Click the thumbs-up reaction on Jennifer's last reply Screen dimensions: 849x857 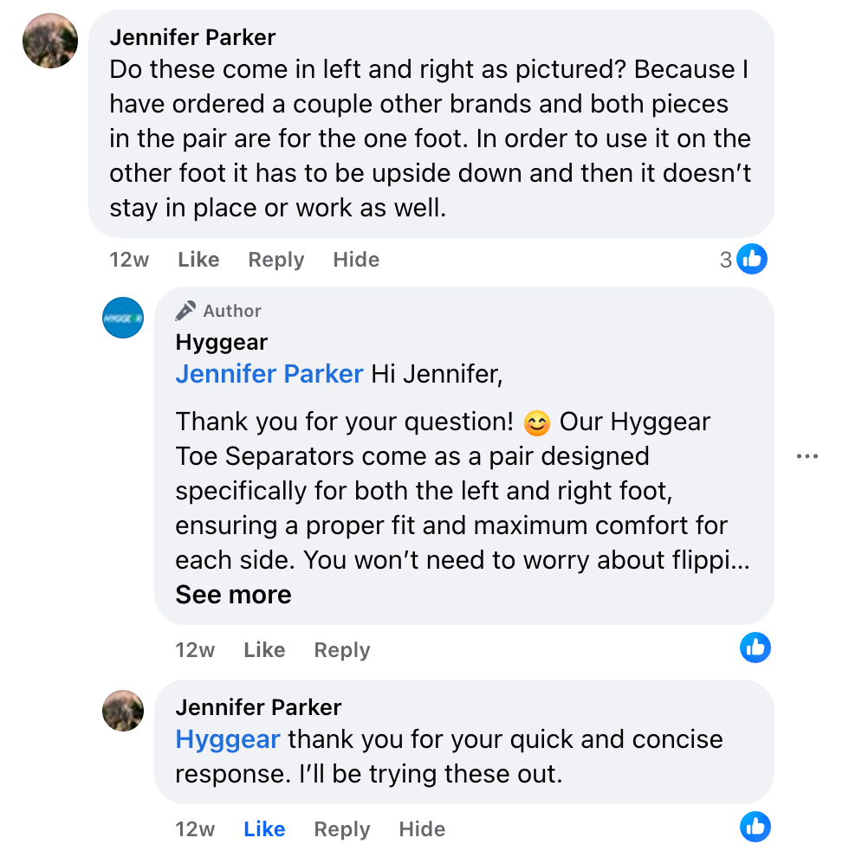755,827
